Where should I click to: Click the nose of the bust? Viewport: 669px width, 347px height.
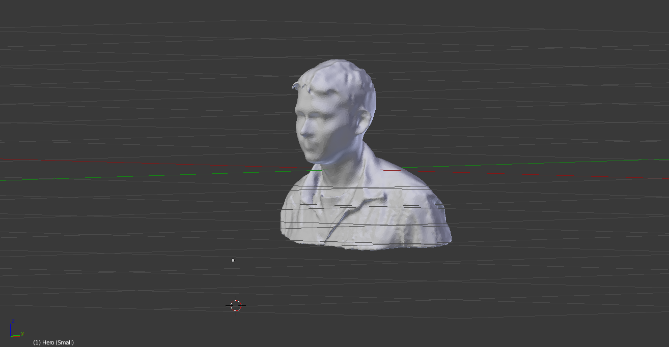coord(305,133)
